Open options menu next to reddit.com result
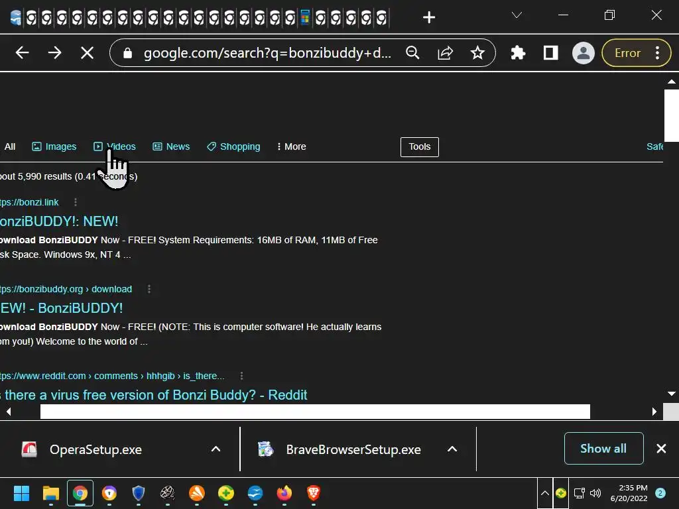 241,376
